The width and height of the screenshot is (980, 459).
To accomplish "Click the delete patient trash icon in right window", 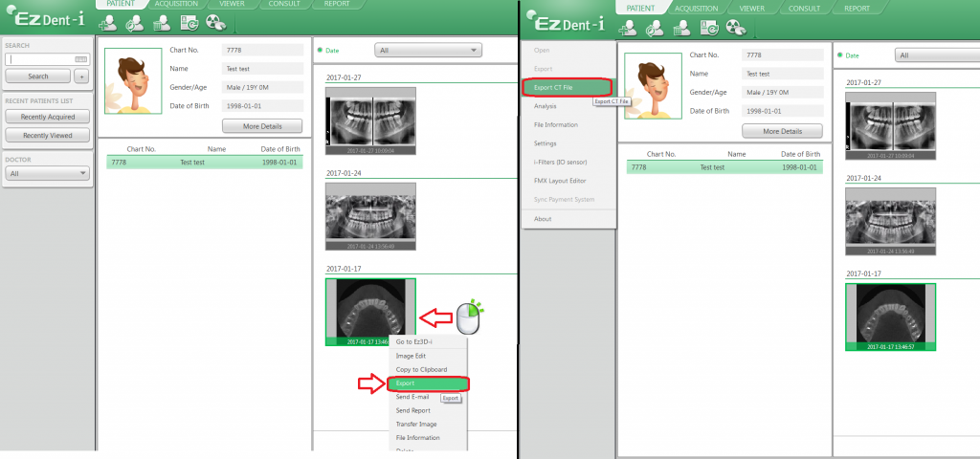I will 681,28.
